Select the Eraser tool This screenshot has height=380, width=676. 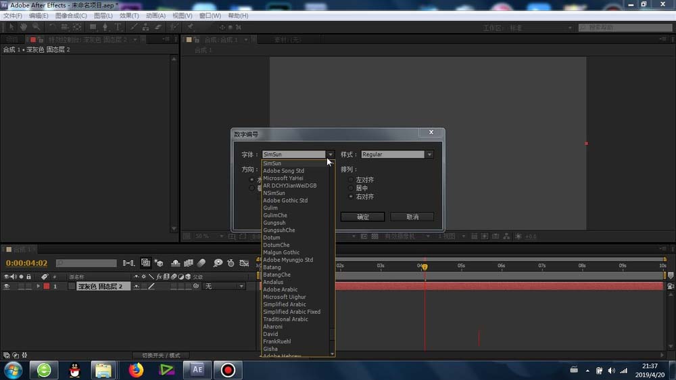[158, 27]
